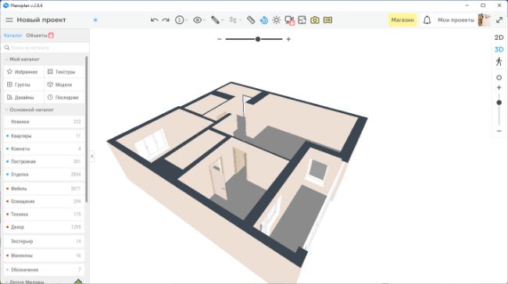Click the undo arrow icon

pos(155,20)
